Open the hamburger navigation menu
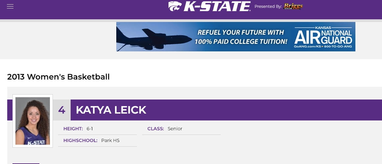Screen dimensions: 382x164 coord(10,6)
